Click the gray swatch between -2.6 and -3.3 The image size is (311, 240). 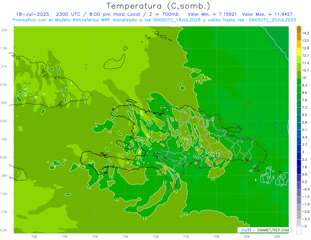299,215
